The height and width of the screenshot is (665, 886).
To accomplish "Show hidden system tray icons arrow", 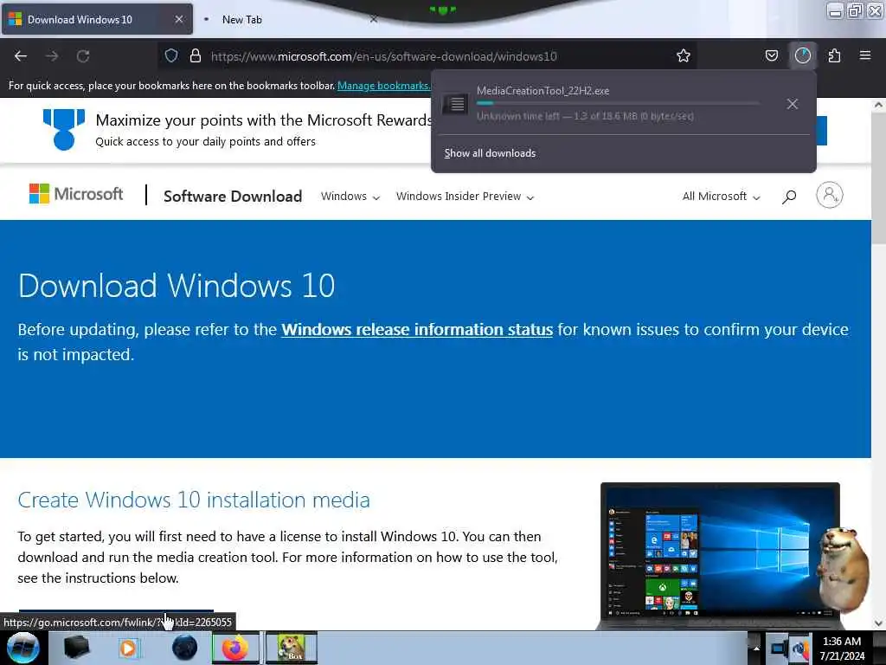I will pos(756,648).
